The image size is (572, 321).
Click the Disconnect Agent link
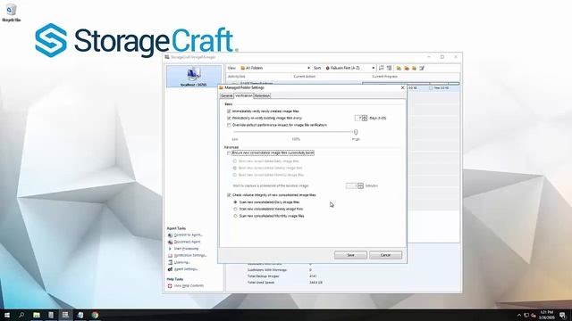pos(187,242)
